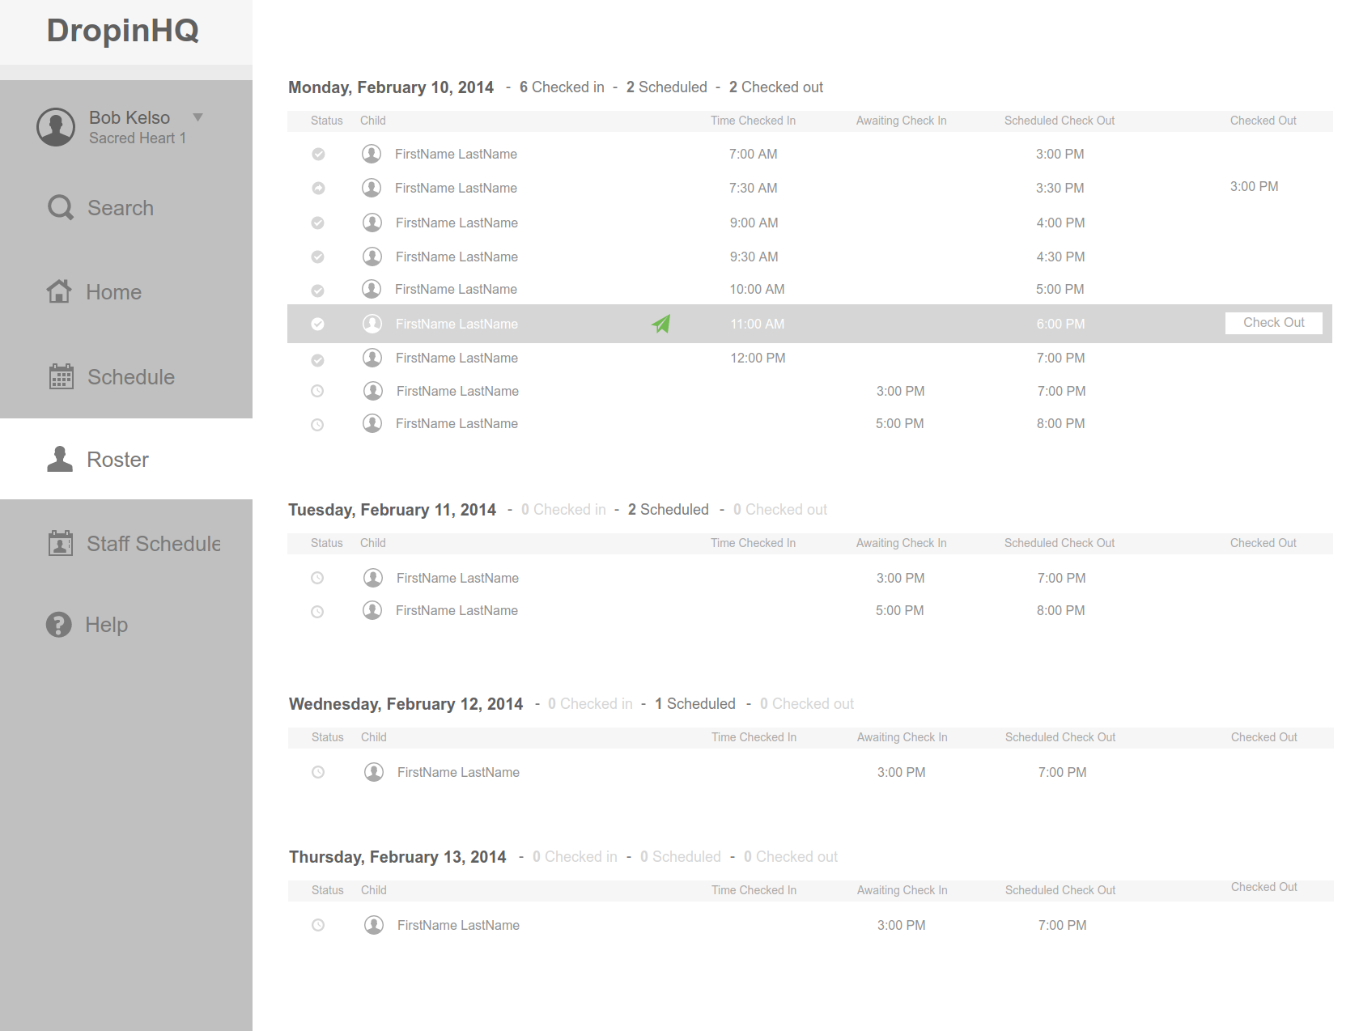Toggle status check for 9:00 AM row

(x=318, y=223)
